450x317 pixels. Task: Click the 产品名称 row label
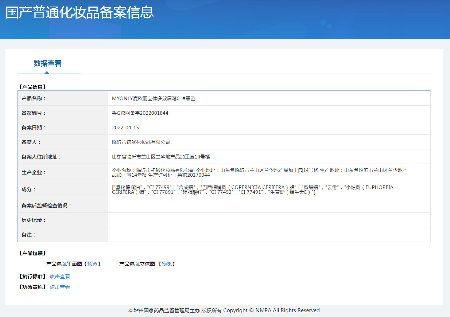(x=34, y=98)
